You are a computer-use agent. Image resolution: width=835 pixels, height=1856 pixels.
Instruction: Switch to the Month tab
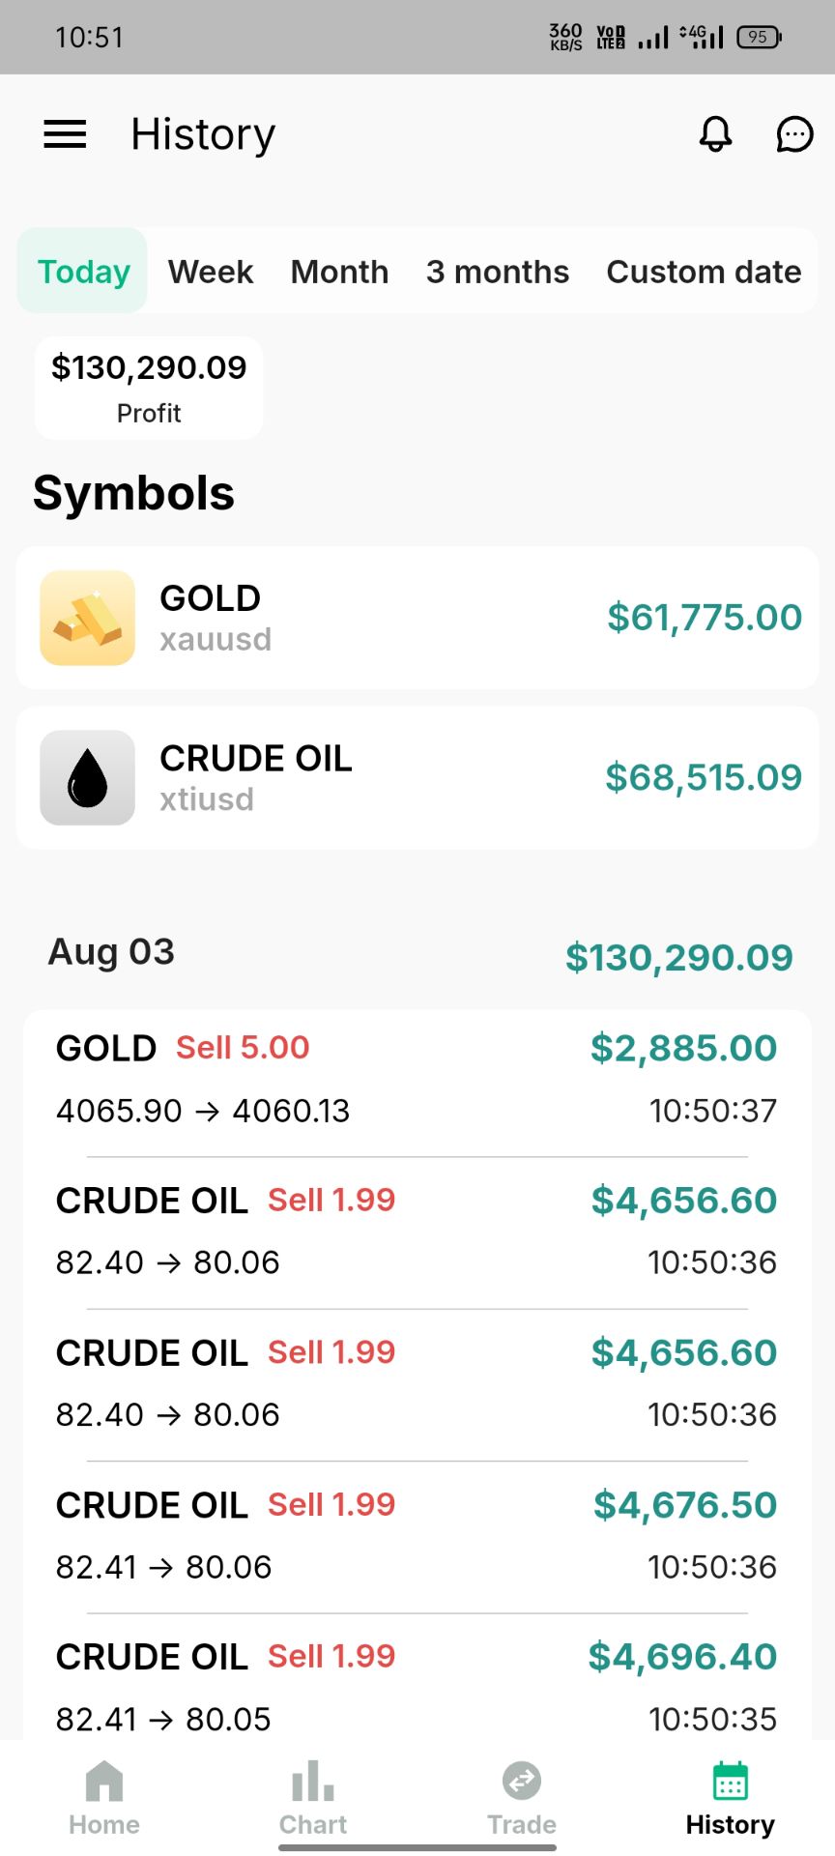(x=339, y=272)
